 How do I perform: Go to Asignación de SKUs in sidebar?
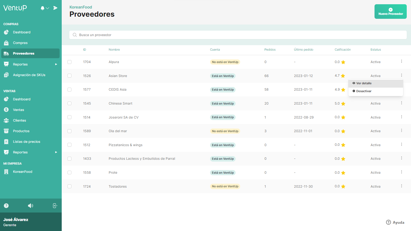29,75
